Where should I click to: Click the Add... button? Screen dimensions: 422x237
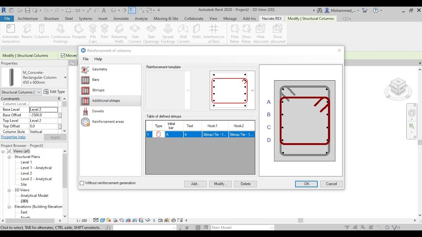(x=195, y=184)
